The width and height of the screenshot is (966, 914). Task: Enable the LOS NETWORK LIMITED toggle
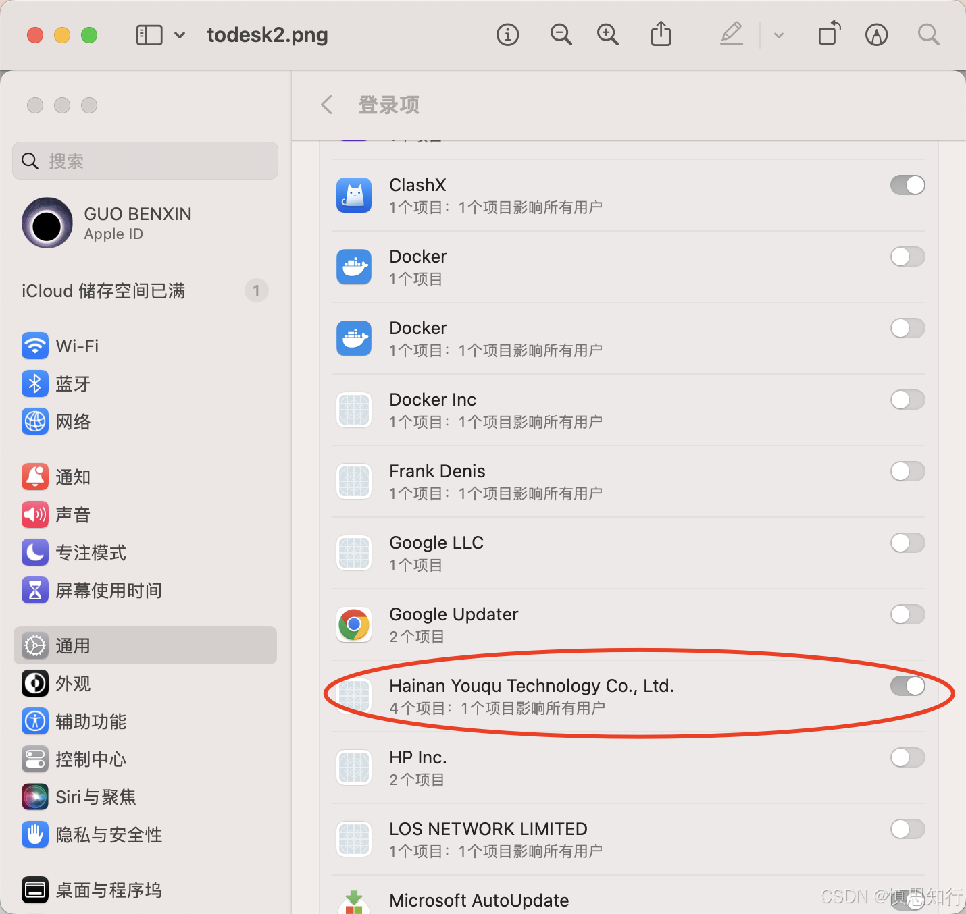907,829
